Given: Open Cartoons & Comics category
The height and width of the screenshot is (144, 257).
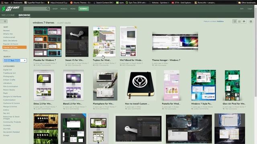Looking at the screenshot, I should [x=12, y=103].
